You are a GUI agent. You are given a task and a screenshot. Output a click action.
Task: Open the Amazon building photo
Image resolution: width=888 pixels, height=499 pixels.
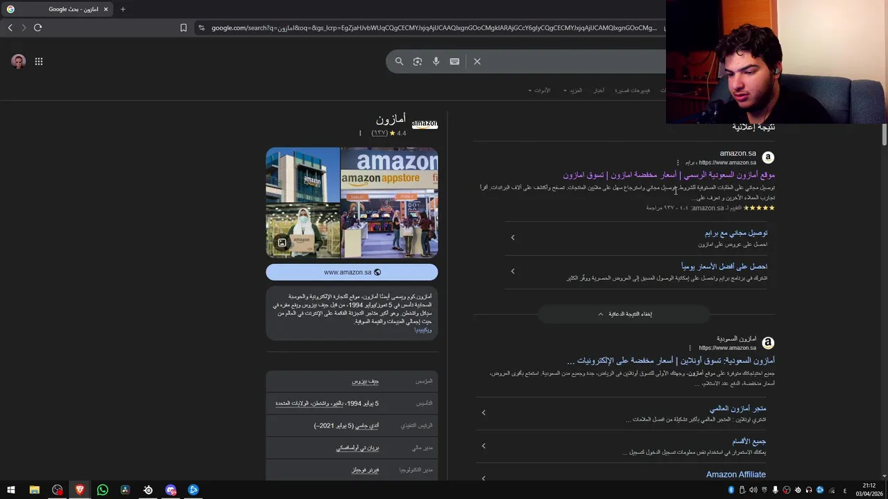pos(302,175)
